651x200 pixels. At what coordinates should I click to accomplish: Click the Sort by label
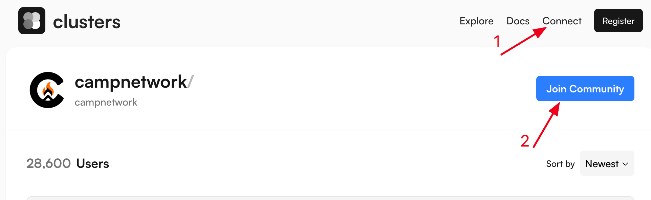(560, 164)
